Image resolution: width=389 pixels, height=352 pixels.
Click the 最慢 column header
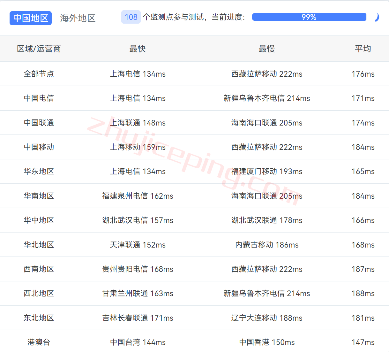267,49
